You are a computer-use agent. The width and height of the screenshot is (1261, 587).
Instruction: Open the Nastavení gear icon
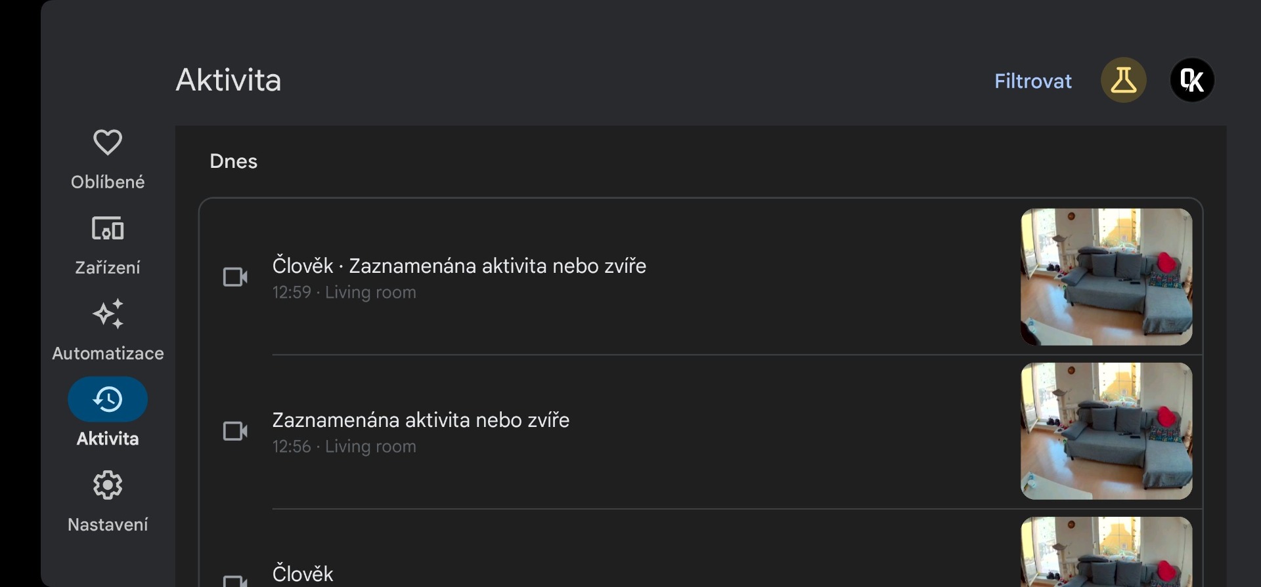[108, 485]
